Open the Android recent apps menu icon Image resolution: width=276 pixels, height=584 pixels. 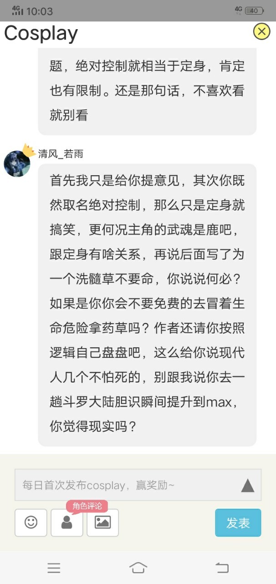[x=54, y=568]
